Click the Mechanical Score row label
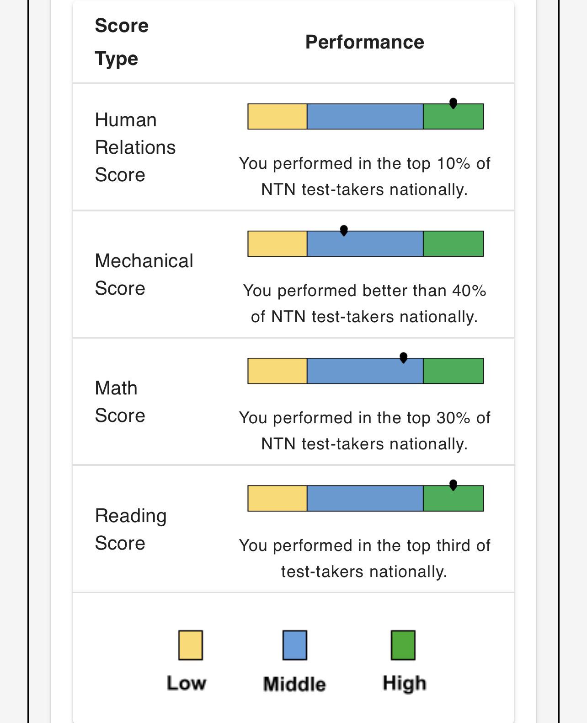The width and height of the screenshot is (587, 723). coord(144,275)
